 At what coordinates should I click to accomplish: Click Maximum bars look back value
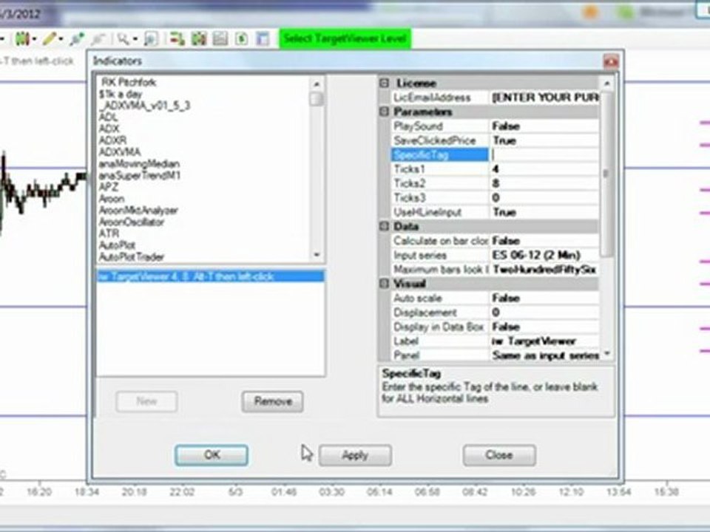[545, 270]
